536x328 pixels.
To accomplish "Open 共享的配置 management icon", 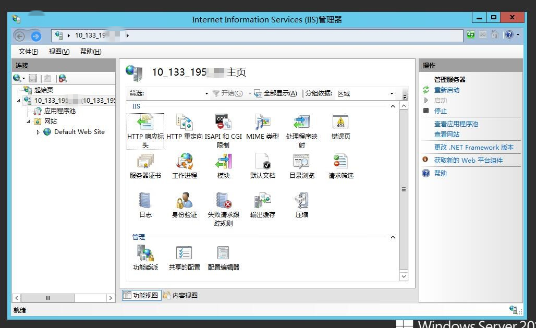I will [x=184, y=258].
